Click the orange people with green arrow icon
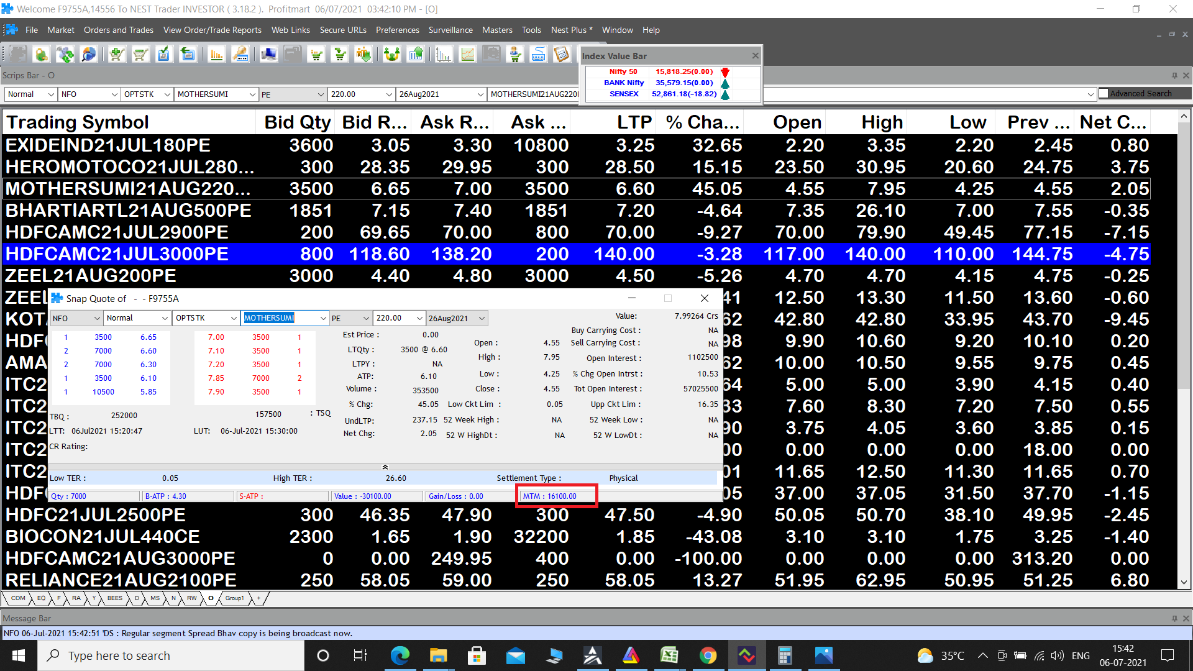The image size is (1193, 671). (363, 55)
